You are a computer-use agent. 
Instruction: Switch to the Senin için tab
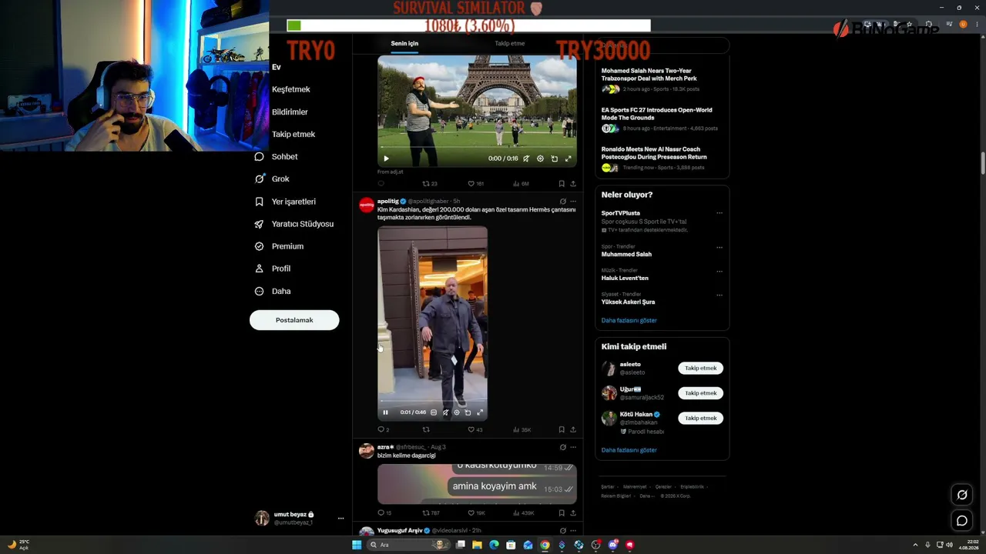[404, 44]
